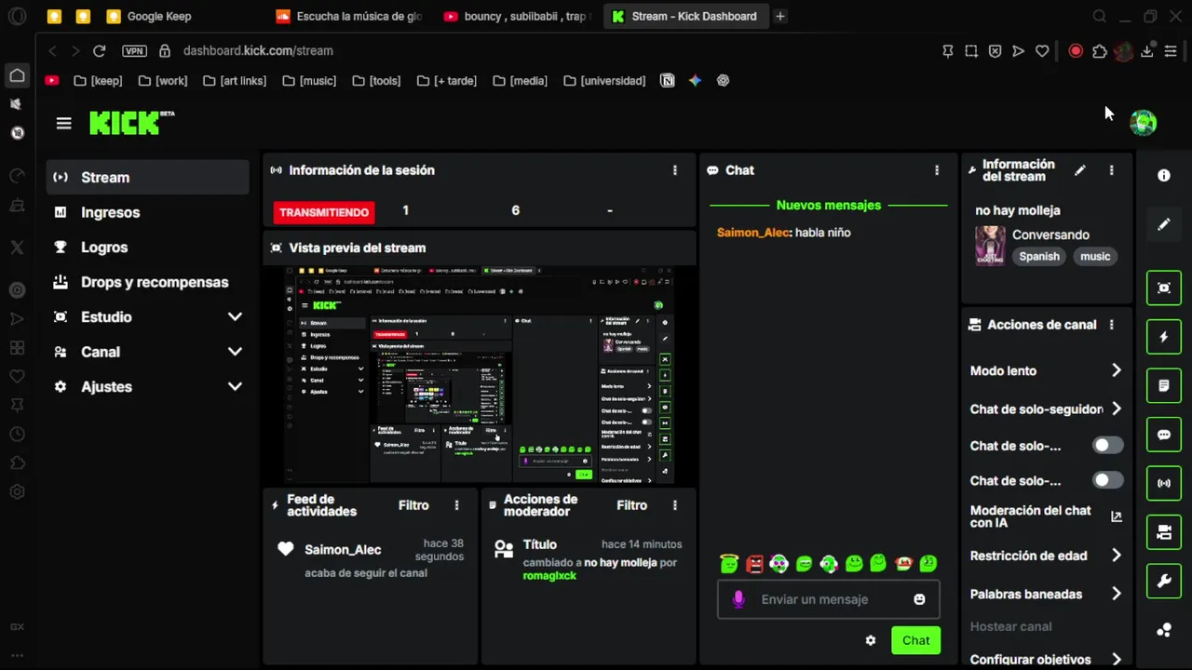The image size is (1192, 670).
Task: Open Chat de solo-seguidores options
Action: tap(1046, 409)
